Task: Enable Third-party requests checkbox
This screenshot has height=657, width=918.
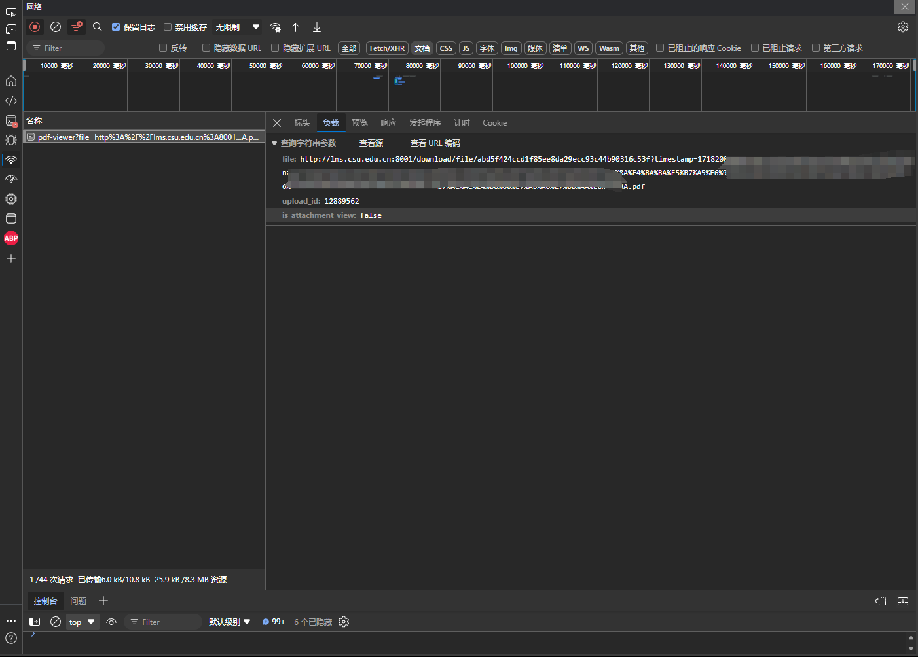Action: coord(816,48)
